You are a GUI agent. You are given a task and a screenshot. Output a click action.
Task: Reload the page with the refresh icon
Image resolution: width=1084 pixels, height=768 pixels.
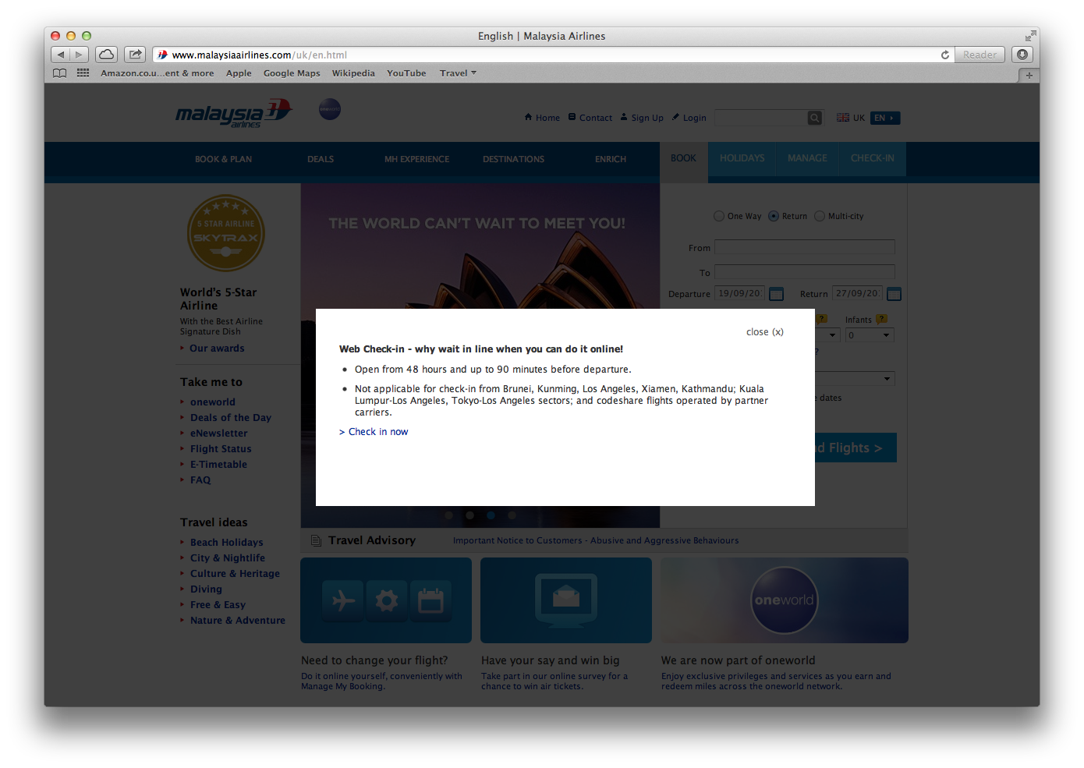tap(944, 55)
